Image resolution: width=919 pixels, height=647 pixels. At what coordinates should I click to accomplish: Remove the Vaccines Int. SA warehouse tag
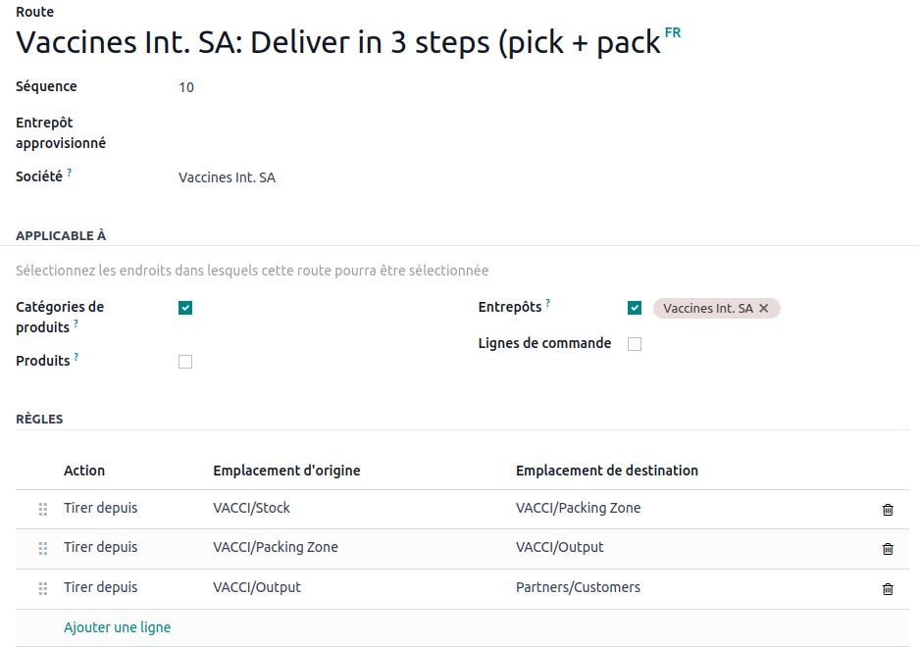765,309
